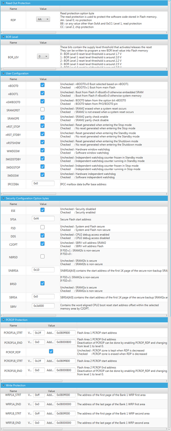The width and height of the screenshot is (171, 431).
Task: Toggle the C2OPT checkbox
Action: tap(43, 243)
